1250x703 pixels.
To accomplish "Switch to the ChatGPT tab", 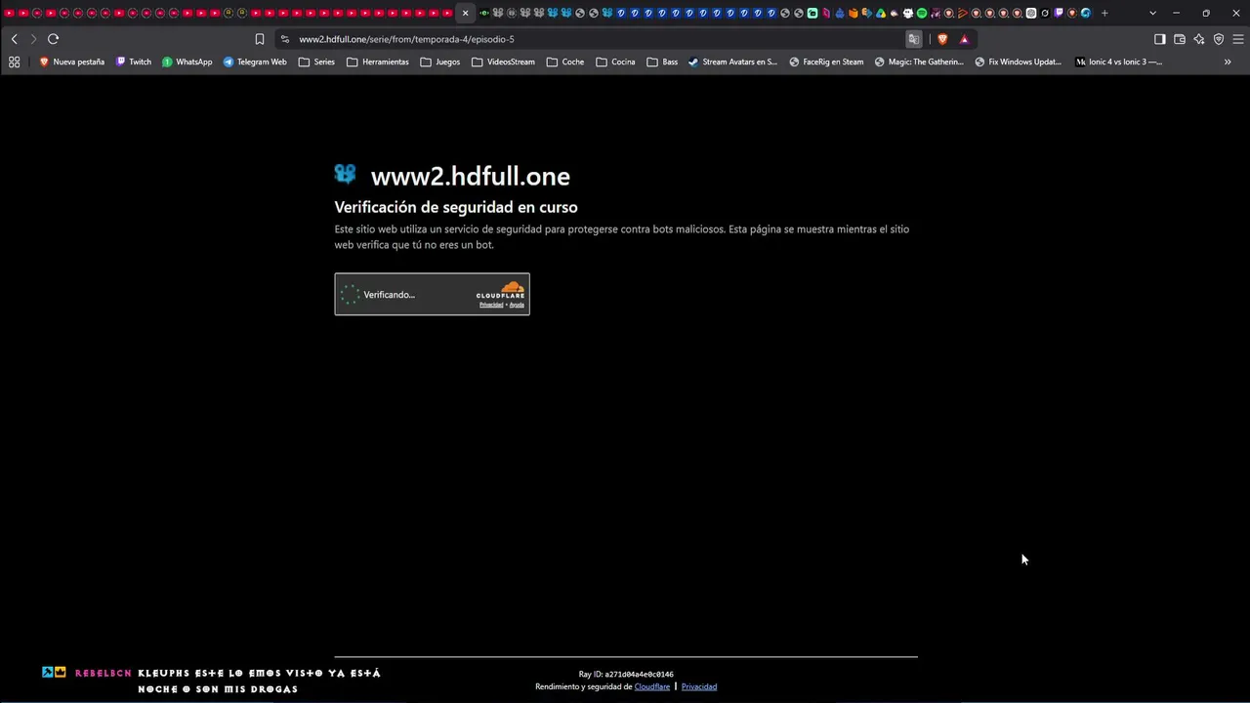I will pyautogui.click(x=1031, y=13).
